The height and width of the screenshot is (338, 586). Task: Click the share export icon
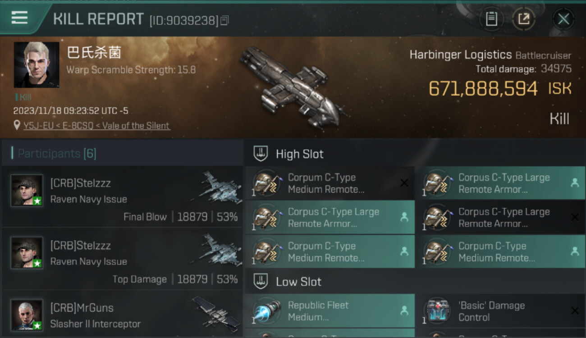[524, 19]
